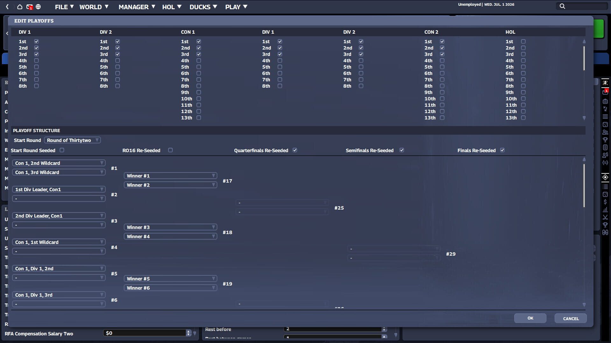Open the mail icon in the top bar
This screenshot has width=611, height=343.
(29, 7)
